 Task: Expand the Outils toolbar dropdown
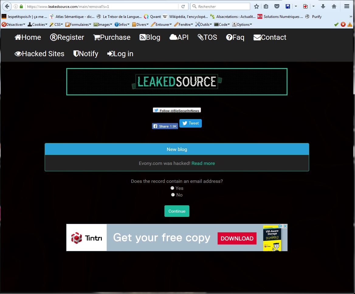204,25
